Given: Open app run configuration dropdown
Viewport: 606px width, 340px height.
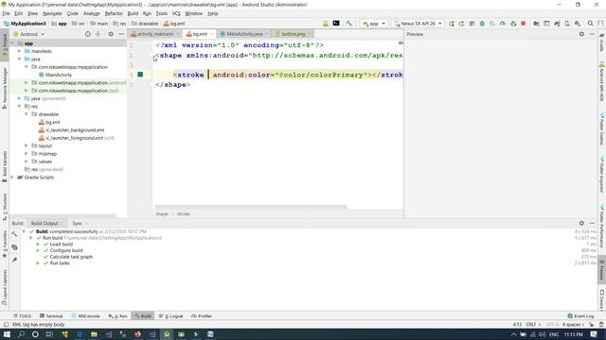Looking at the screenshot, I should click(x=374, y=24).
